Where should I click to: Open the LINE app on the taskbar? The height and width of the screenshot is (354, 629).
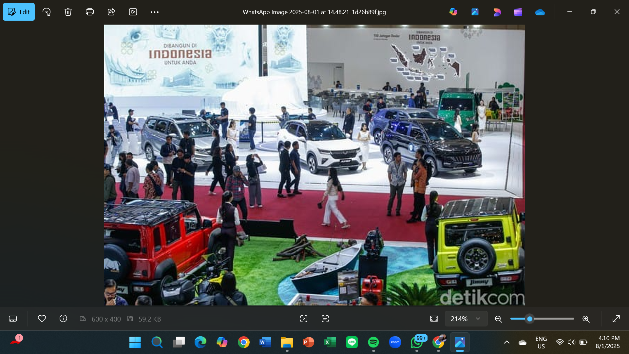[x=352, y=343]
